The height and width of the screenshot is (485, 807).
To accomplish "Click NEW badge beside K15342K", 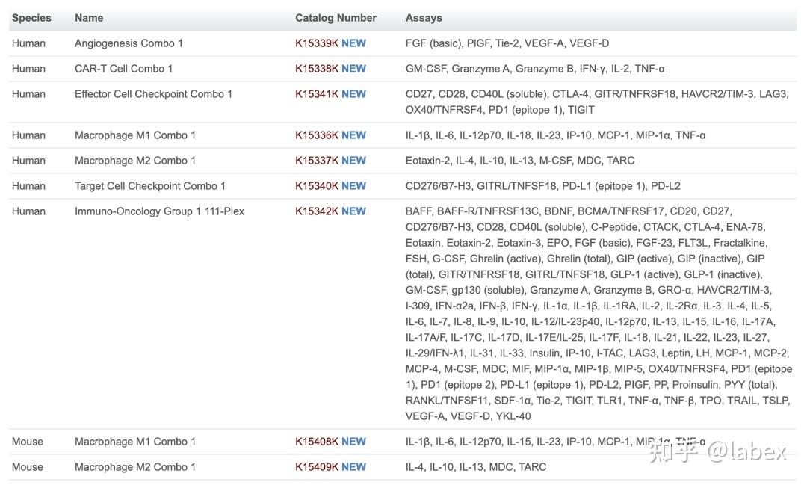I will pyautogui.click(x=353, y=211).
